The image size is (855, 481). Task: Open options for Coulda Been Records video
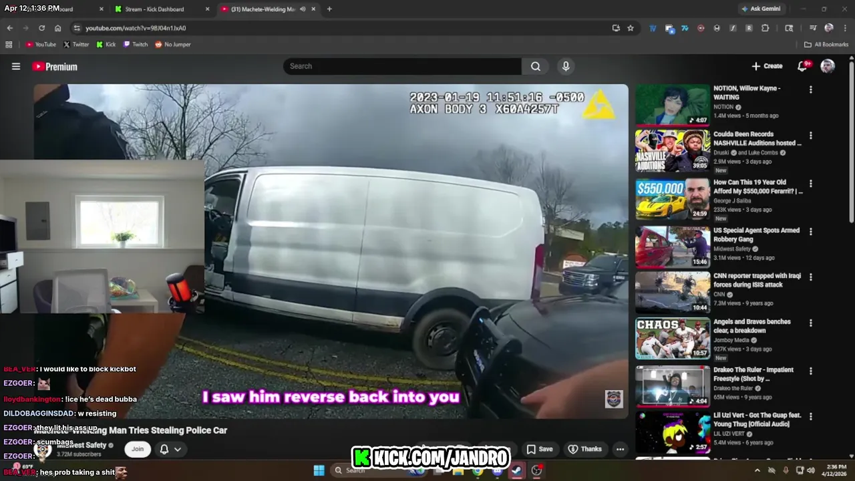[x=811, y=135]
